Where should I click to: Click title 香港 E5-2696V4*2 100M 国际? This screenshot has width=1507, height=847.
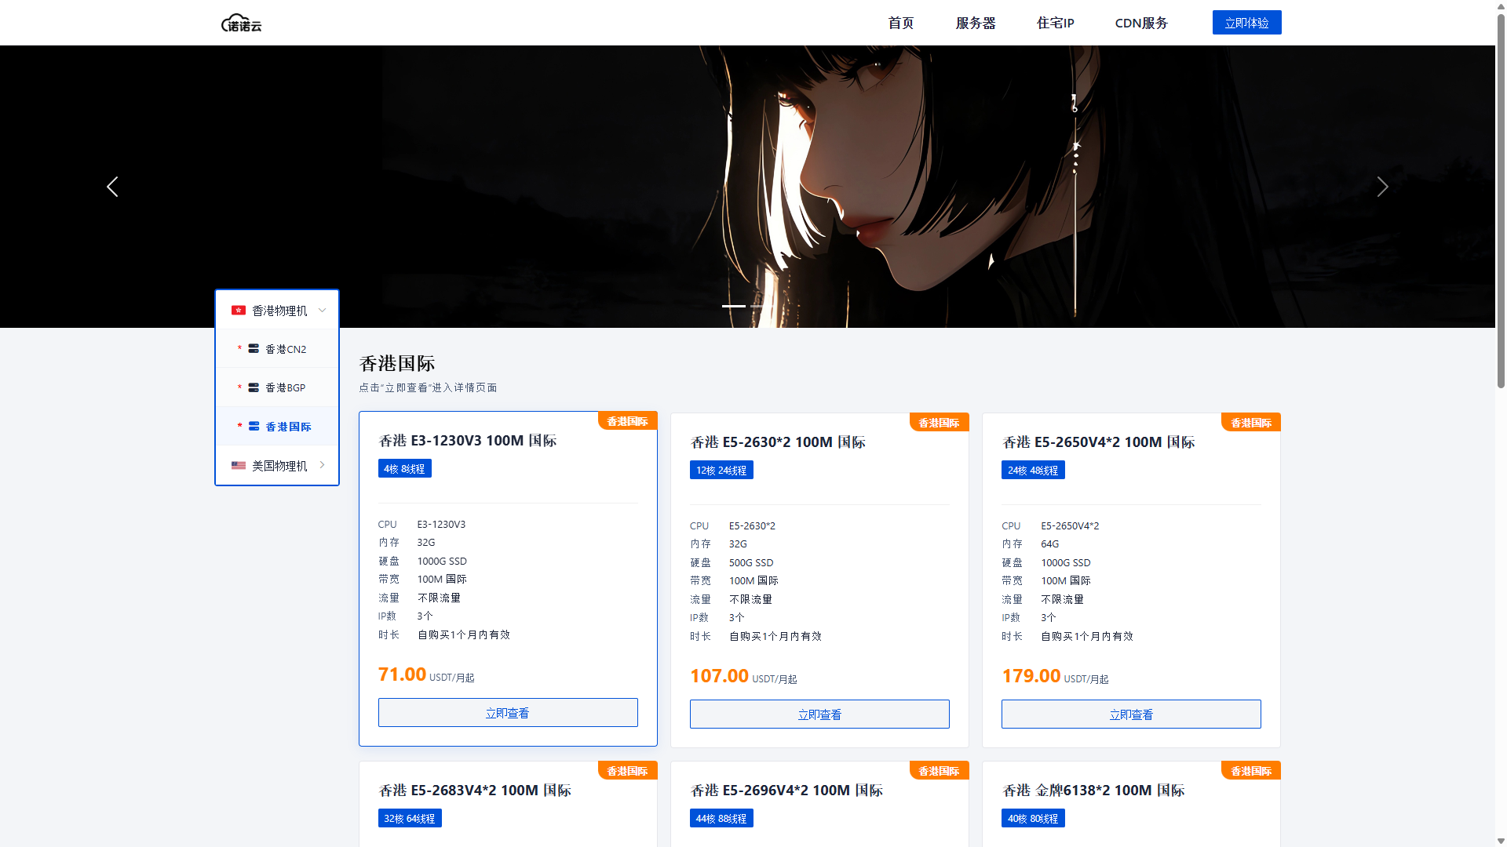click(x=786, y=791)
